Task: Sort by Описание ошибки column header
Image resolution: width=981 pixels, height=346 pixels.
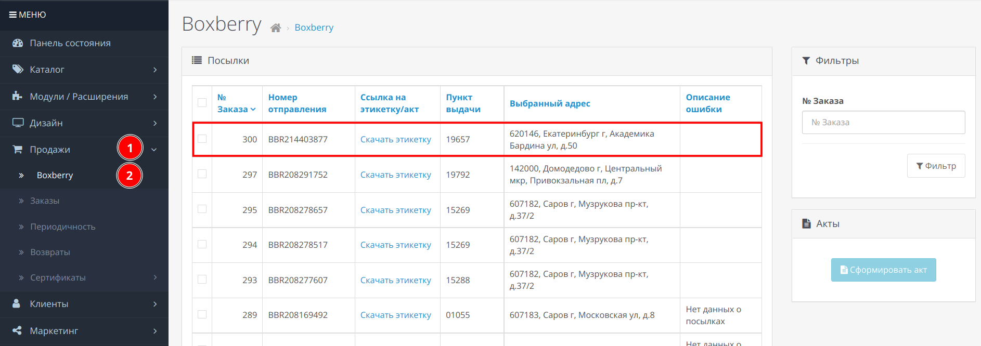Action: [708, 103]
